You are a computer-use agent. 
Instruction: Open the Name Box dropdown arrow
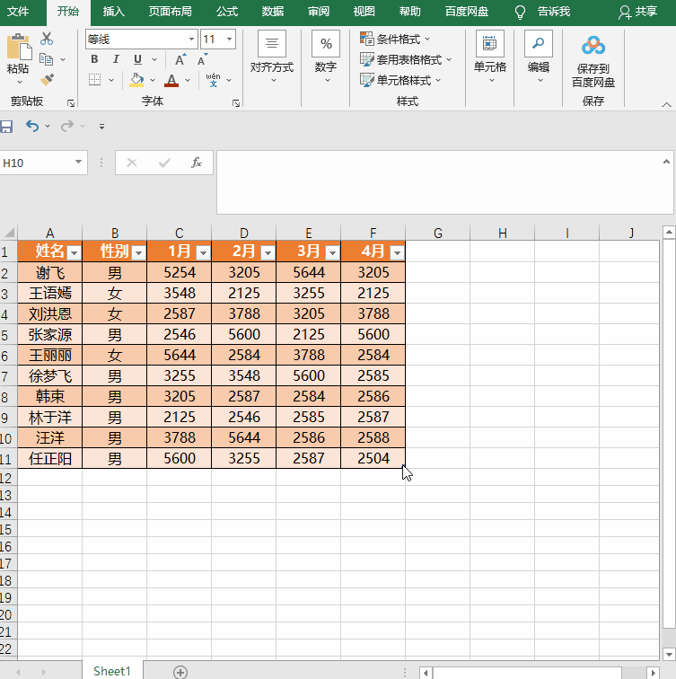78,162
